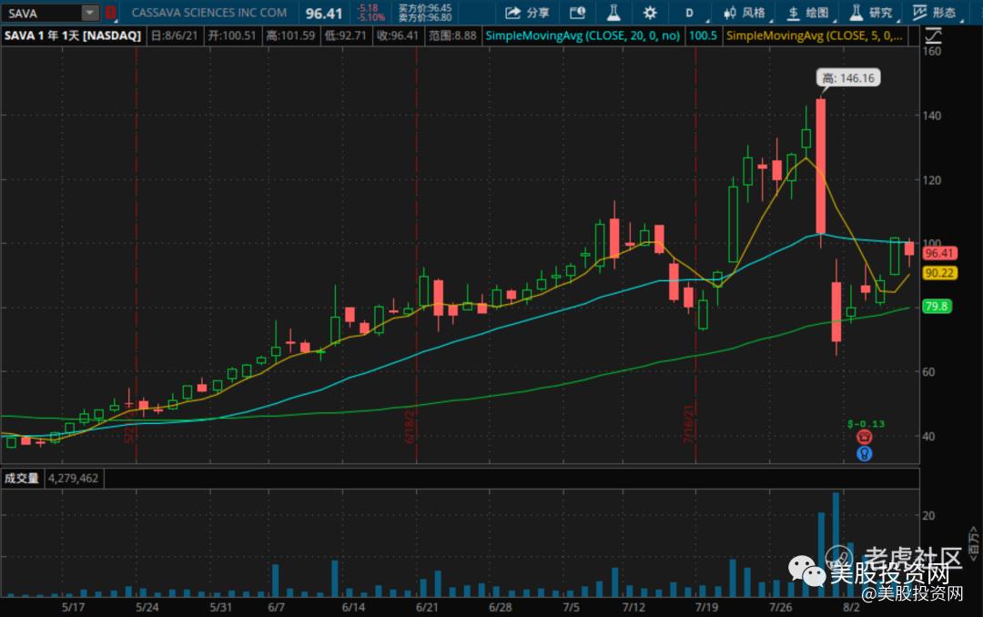This screenshot has height=617, width=983.
Task: Click the 6/7 date on time axis
Action: (x=276, y=607)
